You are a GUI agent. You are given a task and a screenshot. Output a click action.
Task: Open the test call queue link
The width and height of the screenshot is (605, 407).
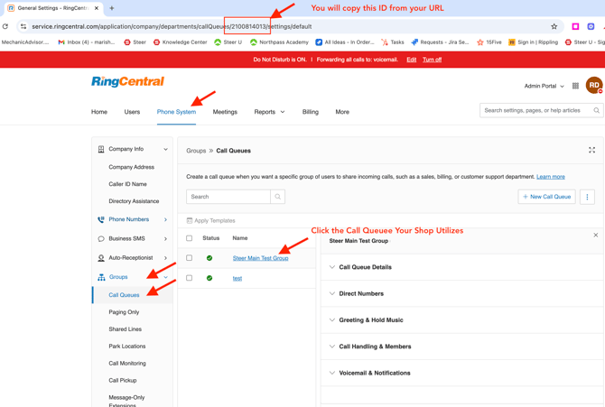pyautogui.click(x=237, y=278)
